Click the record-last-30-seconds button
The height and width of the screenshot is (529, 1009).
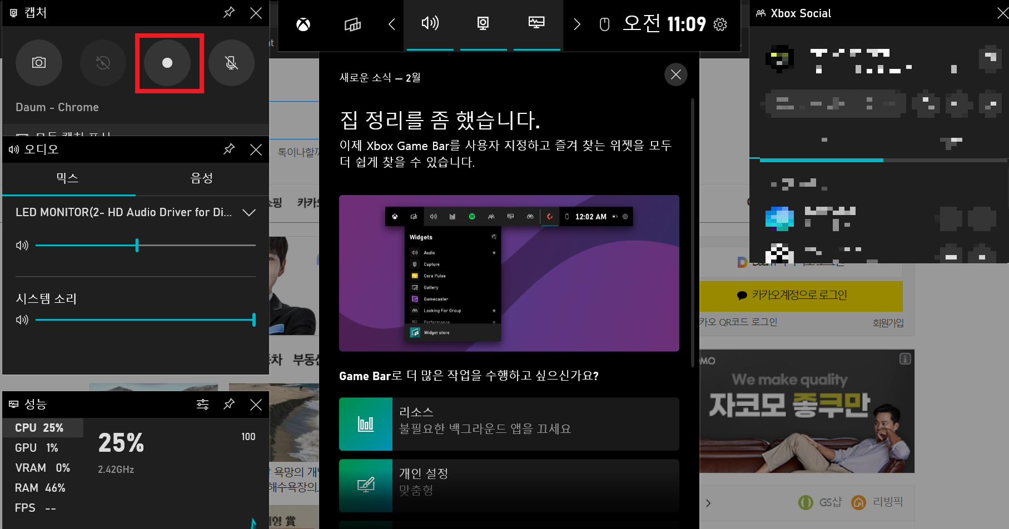[x=103, y=63]
